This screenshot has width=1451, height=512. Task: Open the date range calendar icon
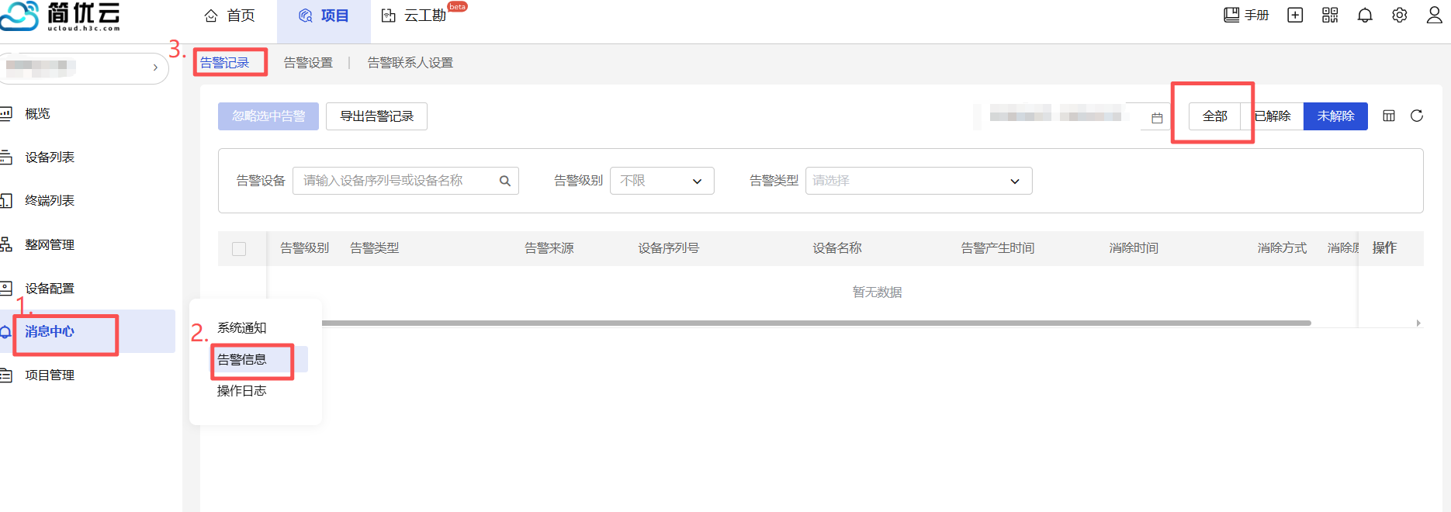pos(1157,118)
